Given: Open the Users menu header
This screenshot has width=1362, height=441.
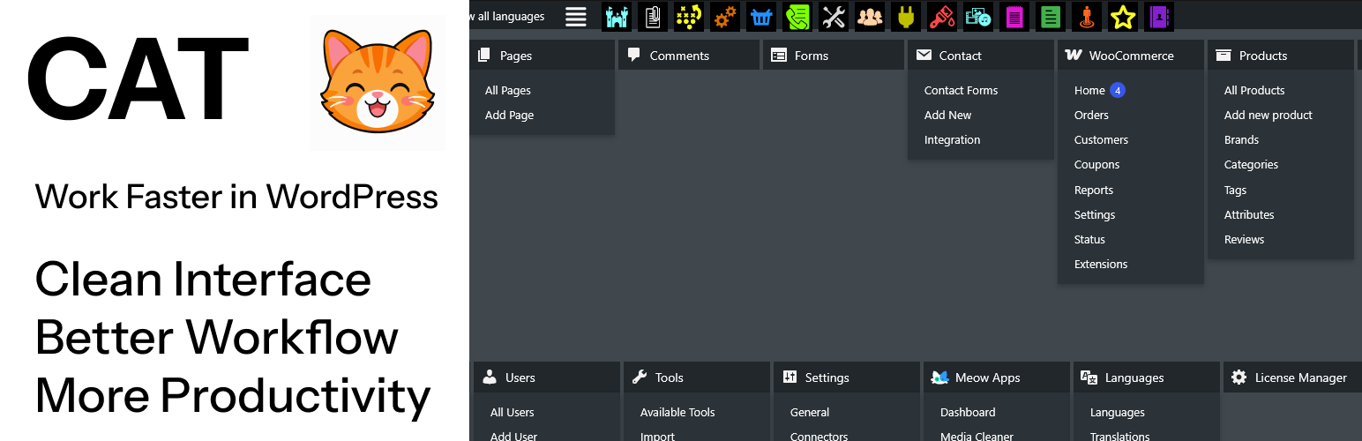Looking at the screenshot, I should (x=547, y=377).
